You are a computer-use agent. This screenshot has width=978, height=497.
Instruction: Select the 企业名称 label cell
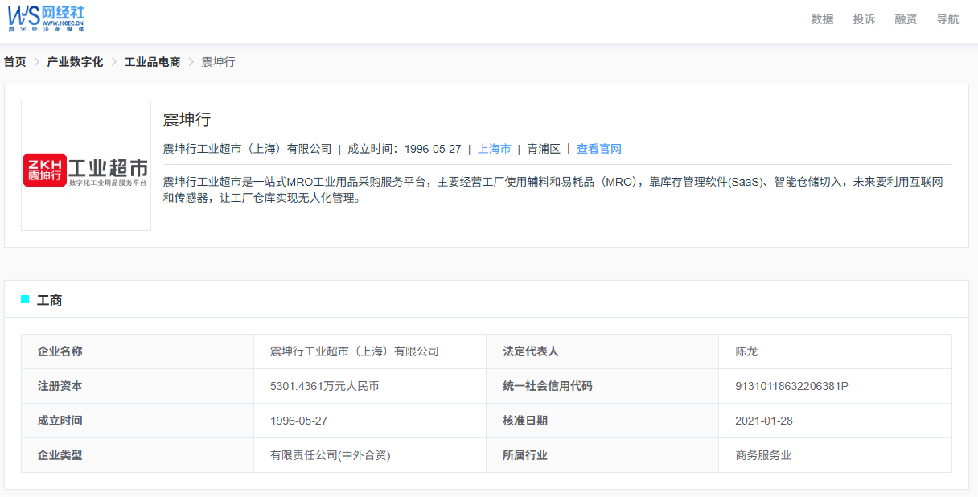(x=138, y=351)
